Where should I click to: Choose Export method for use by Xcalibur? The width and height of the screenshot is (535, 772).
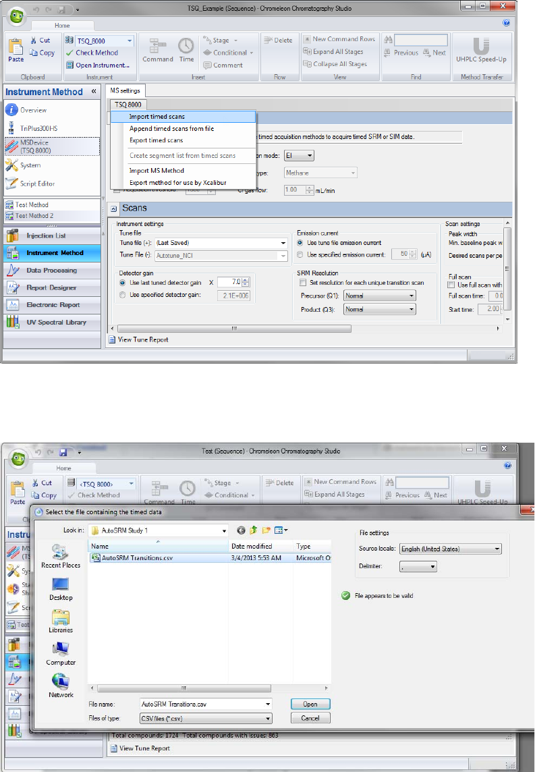(183, 182)
